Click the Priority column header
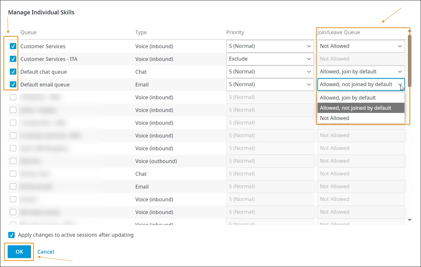The height and width of the screenshot is (267, 421). [235, 32]
